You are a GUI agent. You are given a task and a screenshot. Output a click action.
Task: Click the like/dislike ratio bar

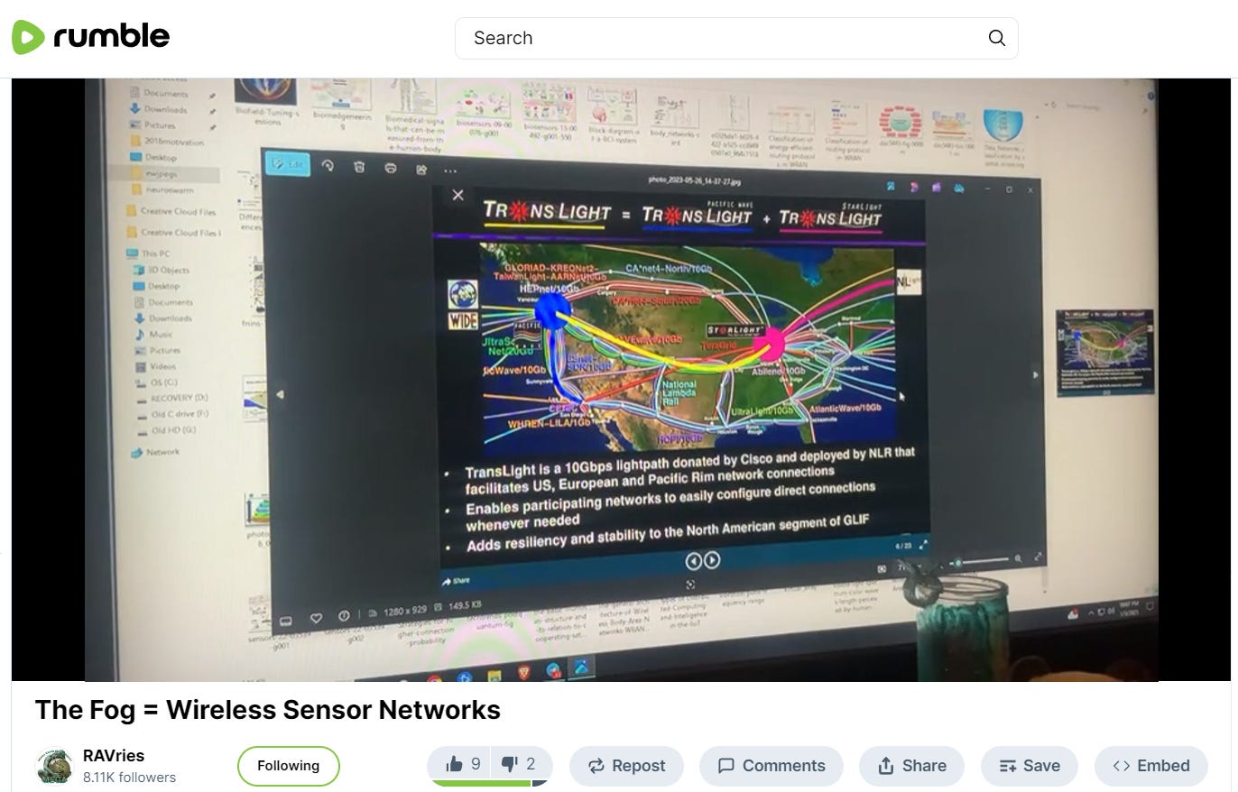[489, 783]
